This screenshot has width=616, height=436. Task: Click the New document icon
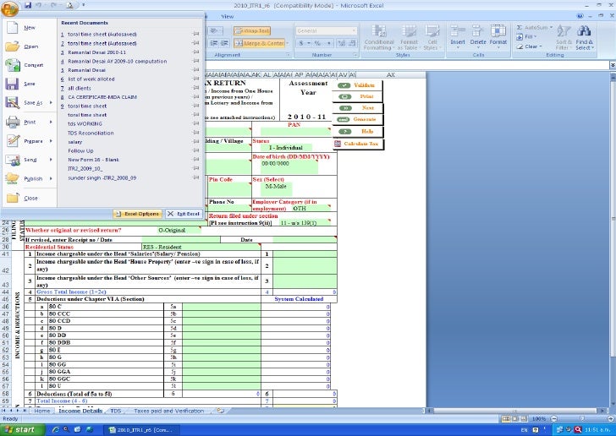click(x=12, y=28)
